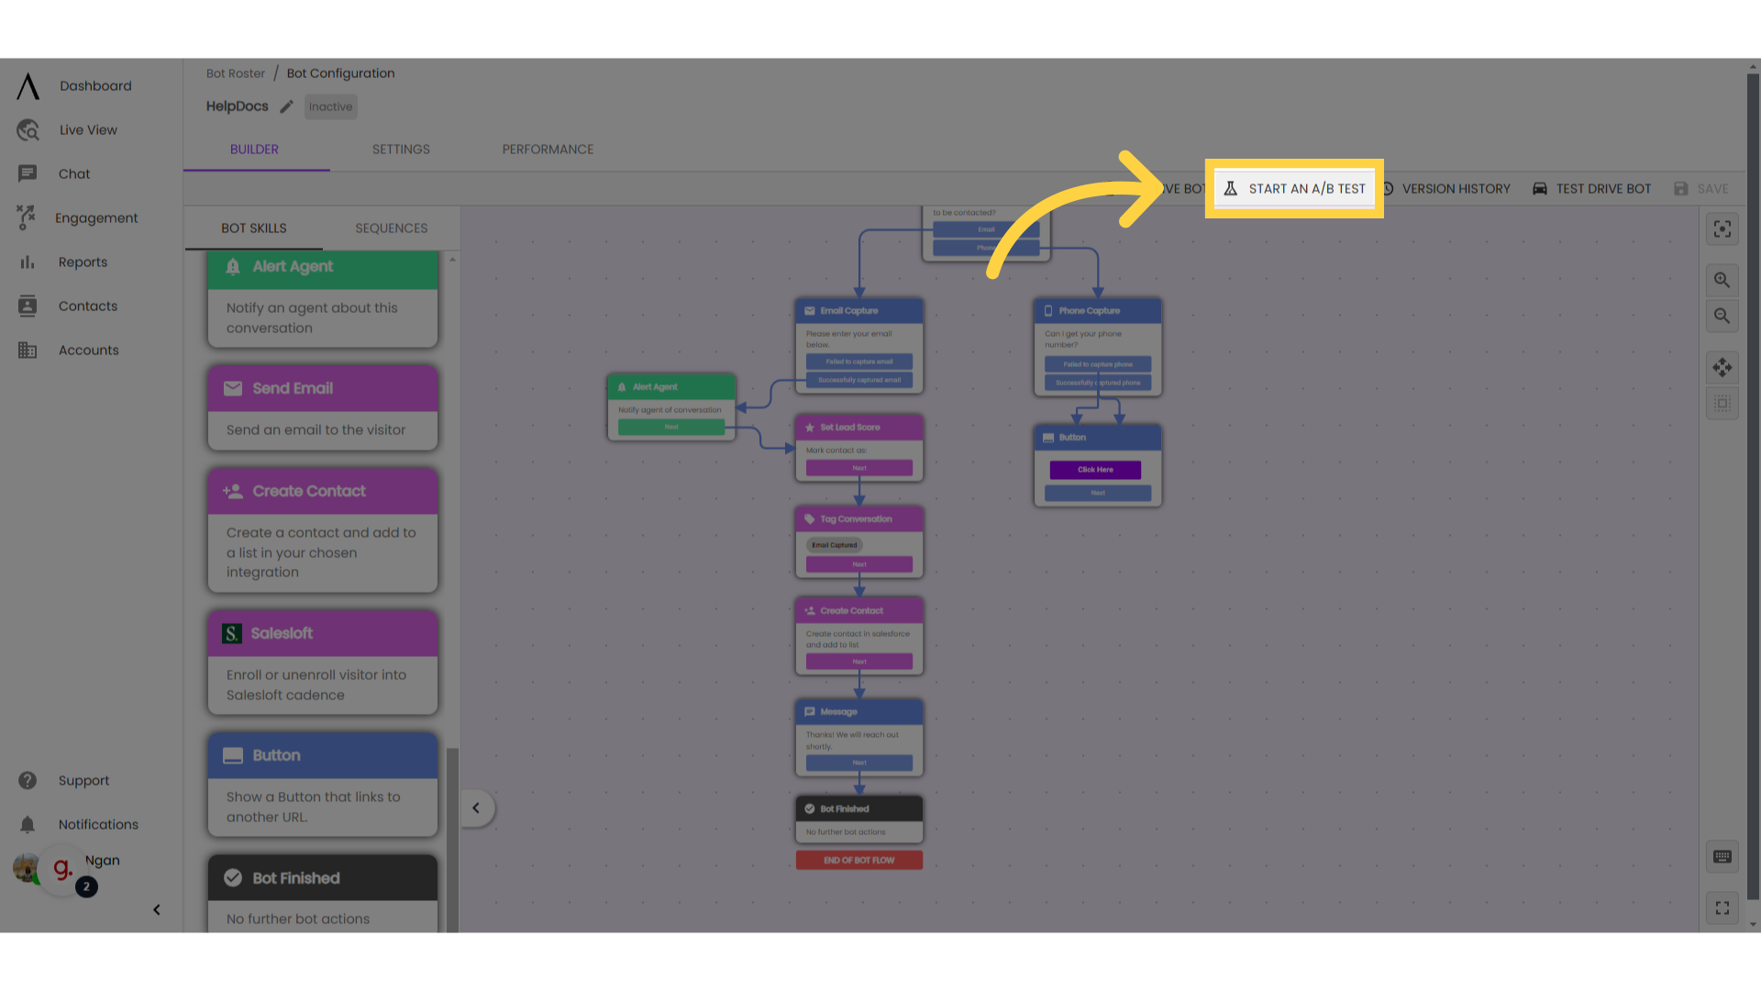Image resolution: width=1761 pixels, height=991 pixels.
Task: Switch to the PERFORMANCE tab
Action: coord(548,149)
